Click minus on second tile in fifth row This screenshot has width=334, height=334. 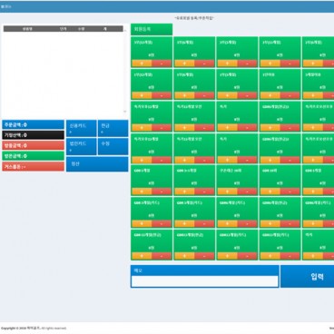204,192
